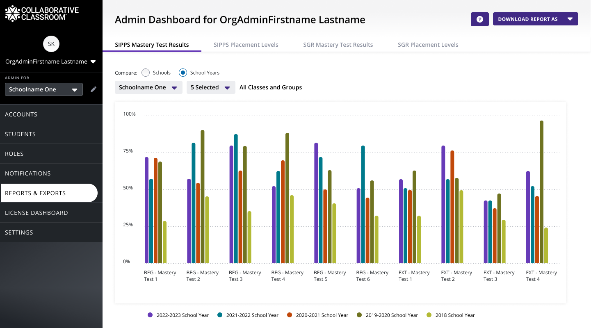
Task: Click the 2018 School Year legend dot
Action: coord(429,315)
